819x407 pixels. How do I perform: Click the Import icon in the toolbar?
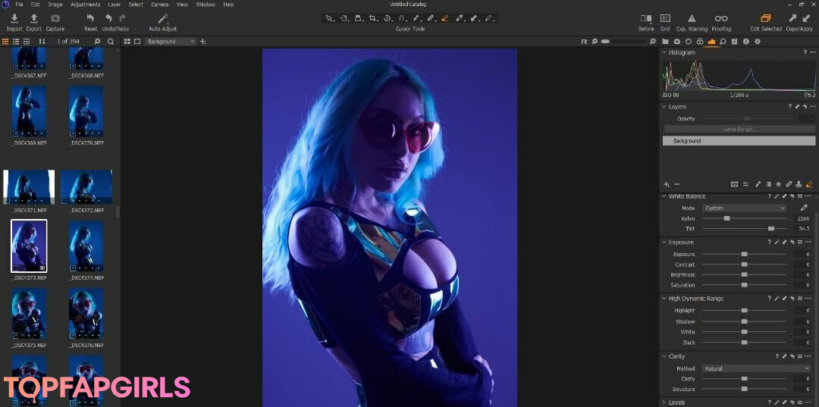pos(14,18)
